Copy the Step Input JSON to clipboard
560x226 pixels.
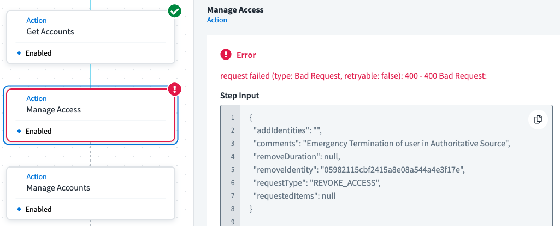coord(538,119)
